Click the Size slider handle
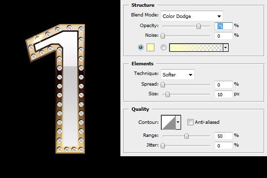The width and height of the screenshot is (267, 178). coord(167,94)
